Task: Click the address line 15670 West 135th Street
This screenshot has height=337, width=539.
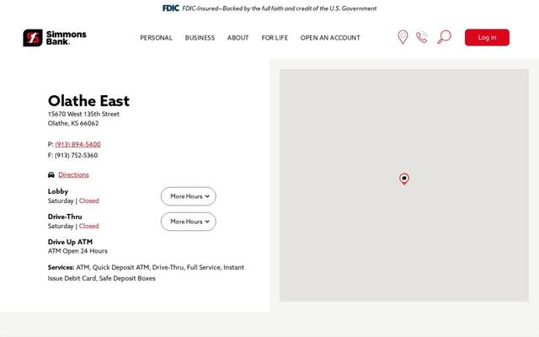Action: [x=83, y=115]
